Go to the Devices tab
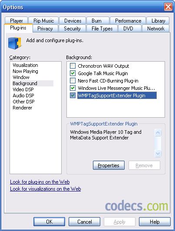The height and width of the screenshot is (231, 175). [73, 21]
